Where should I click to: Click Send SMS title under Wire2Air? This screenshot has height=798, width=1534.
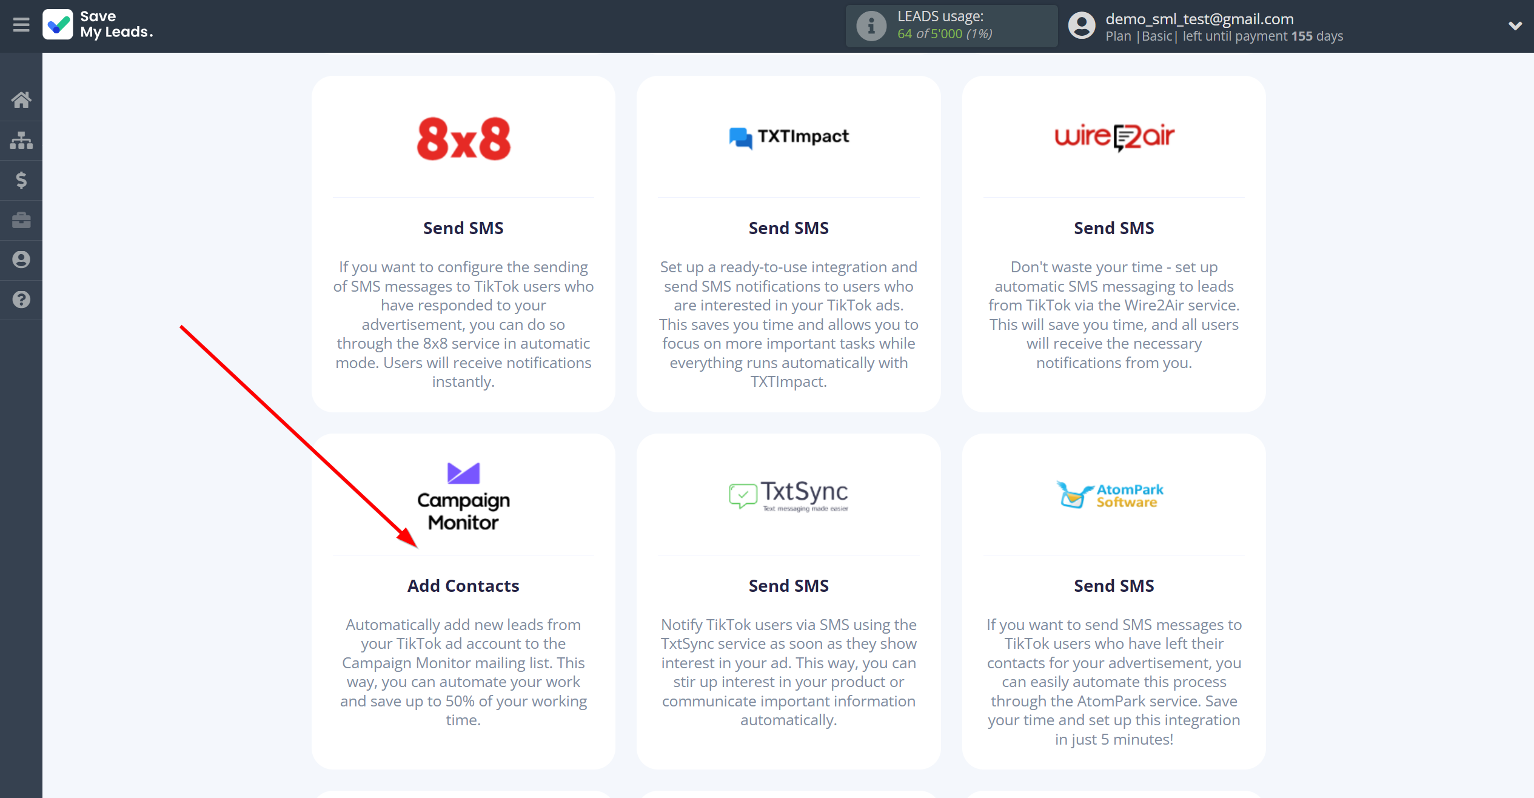point(1114,228)
